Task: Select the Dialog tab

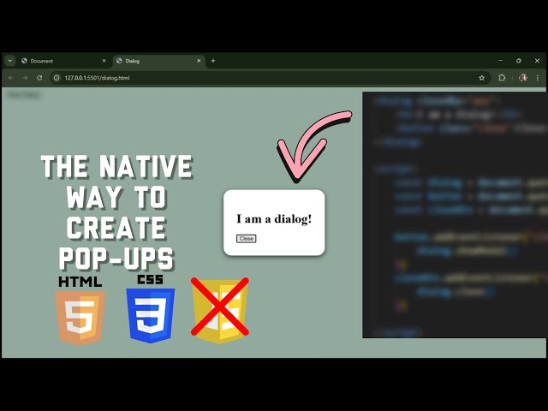Action: [158, 61]
